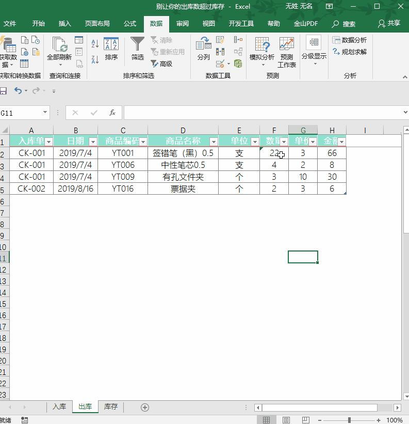Switch to Page Layout view icon
Image resolution: width=409 pixels, height=424 pixels.
[286, 420]
